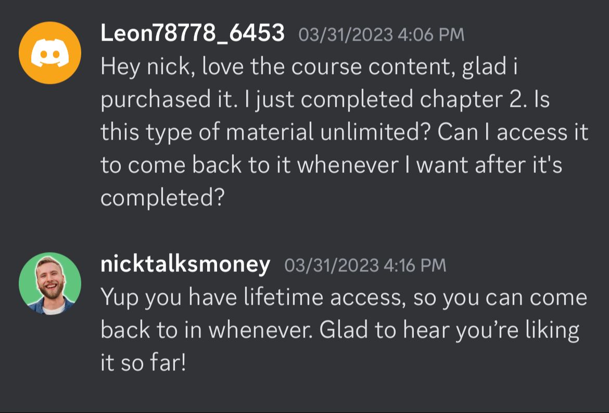Image resolution: width=609 pixels, height=413 pixels.
Task: Click the question "Can I access it"
Action: (513, 132)
